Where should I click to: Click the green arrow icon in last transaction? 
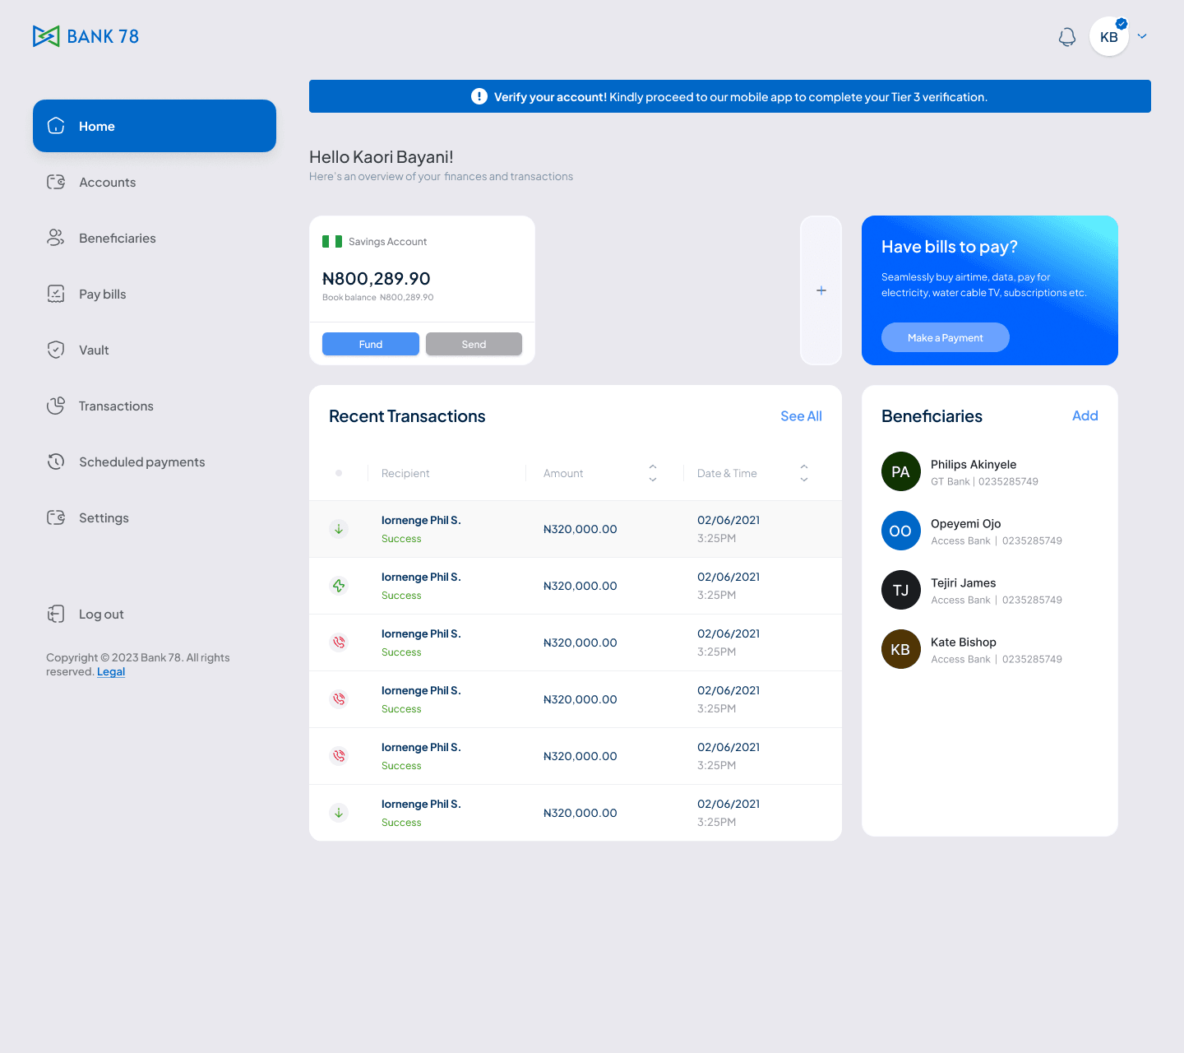coord(339,813)
